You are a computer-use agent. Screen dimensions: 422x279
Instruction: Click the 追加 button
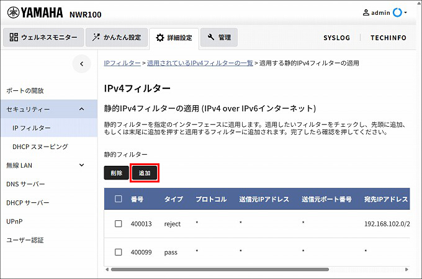coord(145,173)
